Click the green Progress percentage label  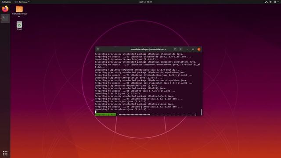(105, 115)
